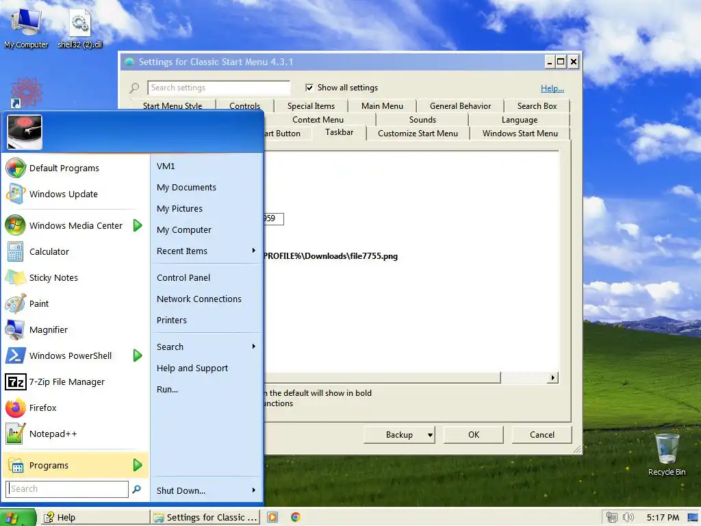The height and width of the screenshot is (526, 701).
Task: Launch Windows PowerShell icon
Action: click(16, 355)
